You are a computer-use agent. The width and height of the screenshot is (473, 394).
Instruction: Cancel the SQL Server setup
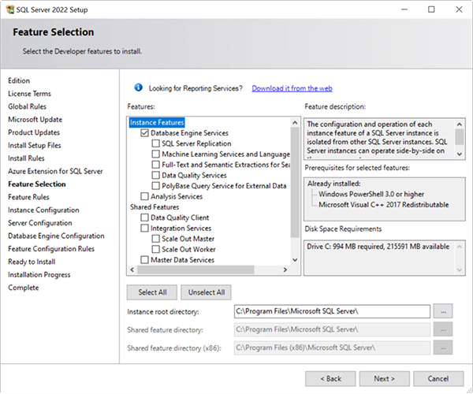(438, 378)
